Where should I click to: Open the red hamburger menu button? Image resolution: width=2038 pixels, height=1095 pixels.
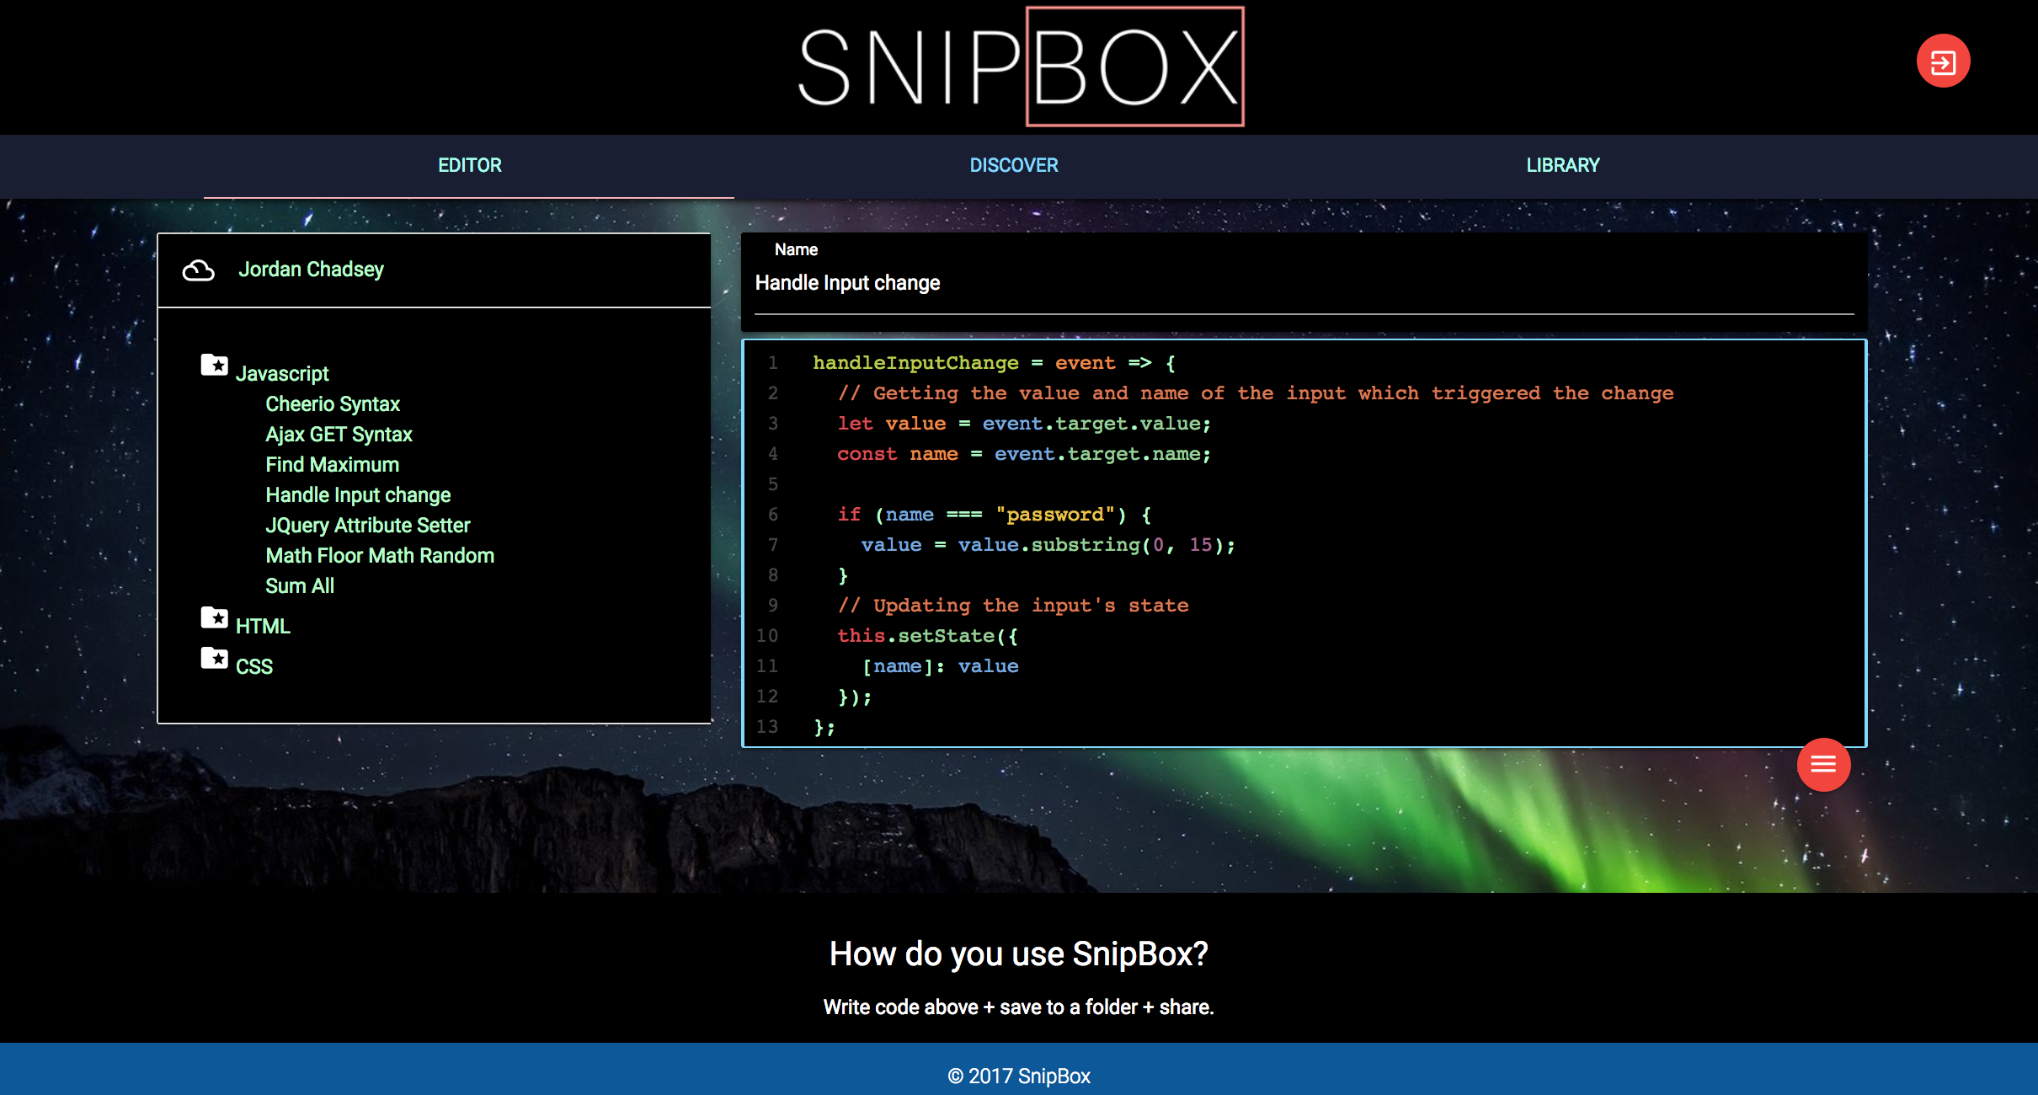pyautogui.click(x=1823, y=765)
